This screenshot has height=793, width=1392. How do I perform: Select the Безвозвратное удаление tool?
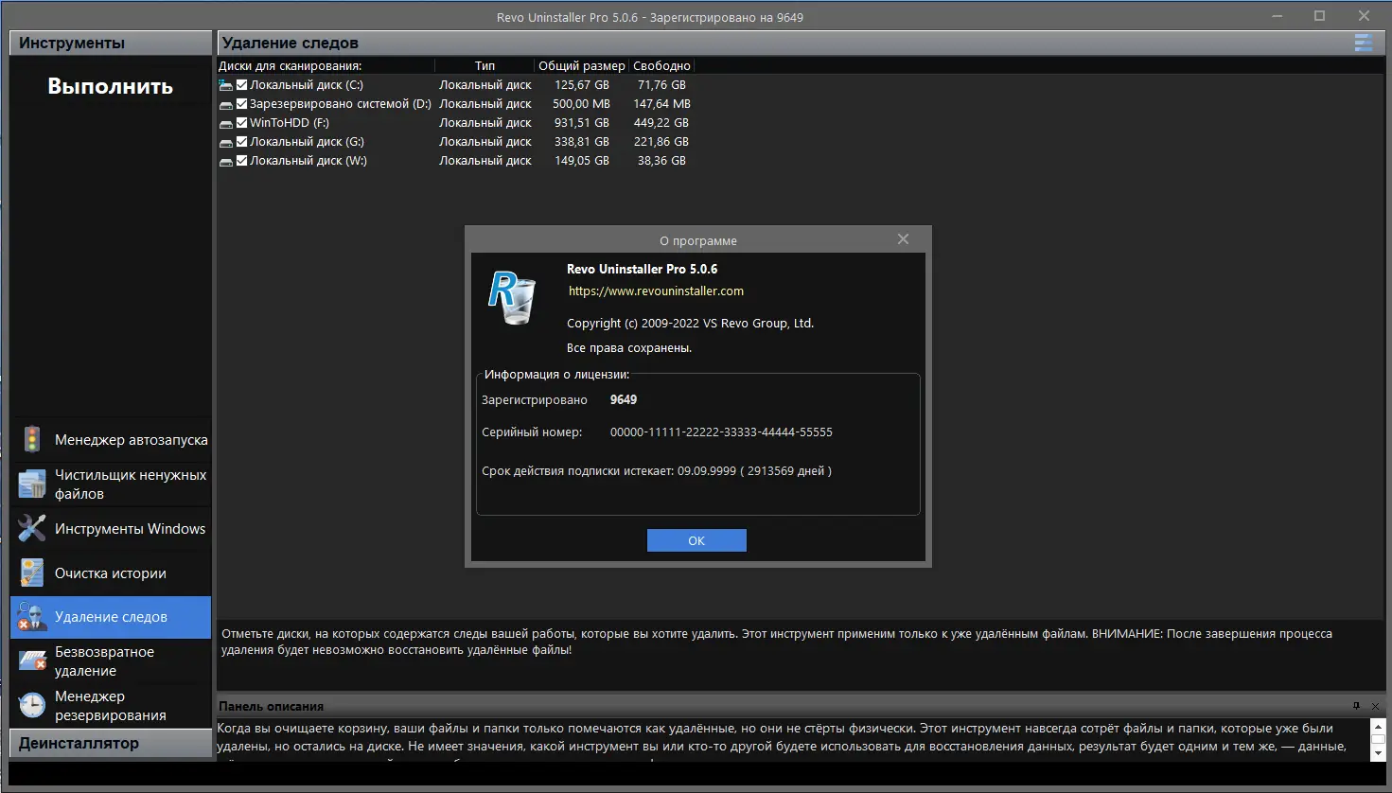pyautogui.click(x=106, y=661)
